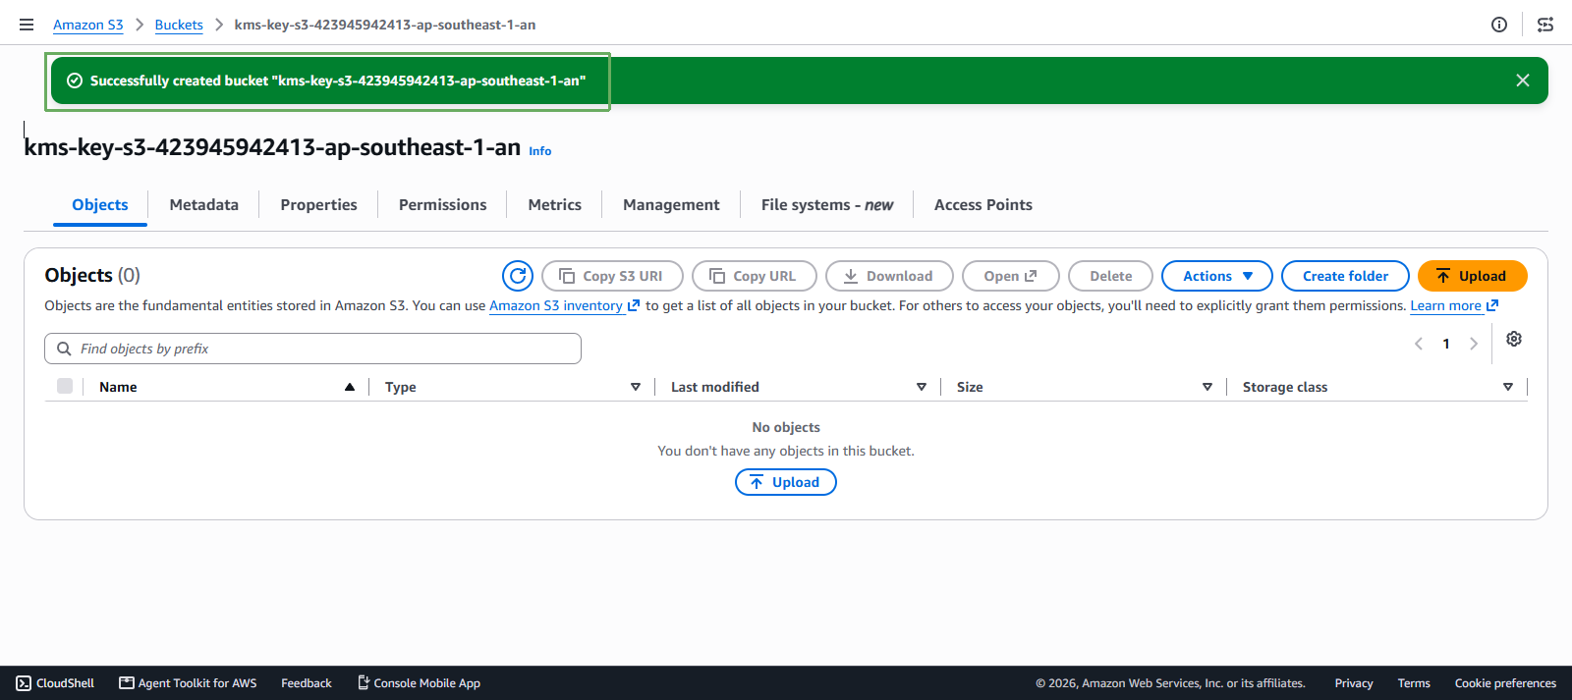Open the File systems - new tab
The height and width of the screenshot is (700, 1572).
click(x=827, y=205)
